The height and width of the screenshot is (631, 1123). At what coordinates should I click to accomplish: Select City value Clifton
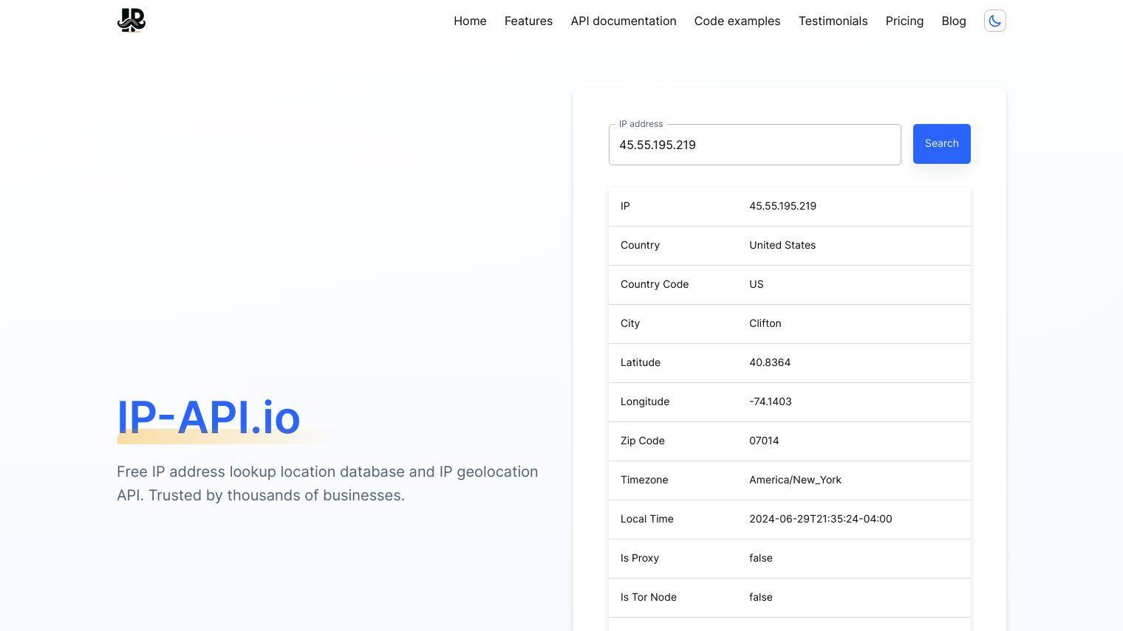765,324
